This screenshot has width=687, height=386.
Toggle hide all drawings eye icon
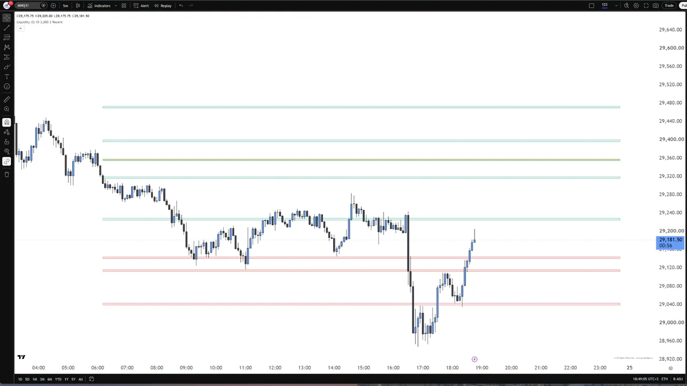pyautogui.click(x=7, y=151)
